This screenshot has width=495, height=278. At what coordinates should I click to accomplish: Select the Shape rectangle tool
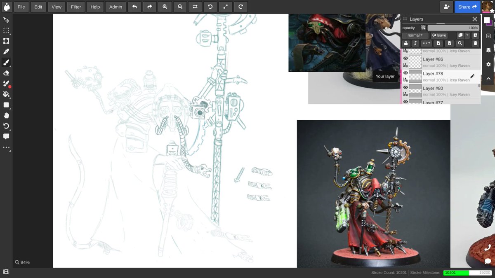point(6,105)
